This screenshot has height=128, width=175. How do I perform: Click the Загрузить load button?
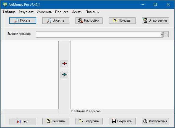[89, 121]
